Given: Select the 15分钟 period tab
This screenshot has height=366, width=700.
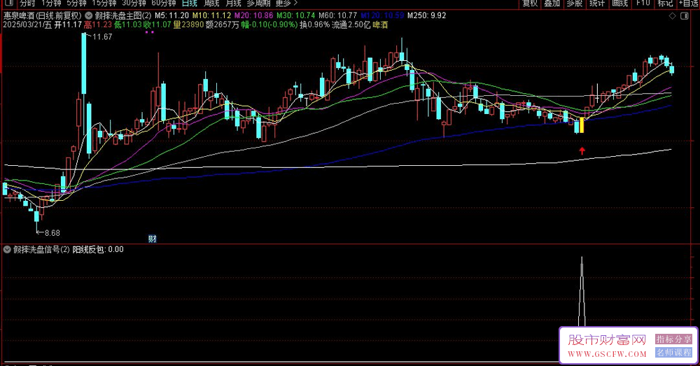Looking at the screenshot, I should coord(104,3).
